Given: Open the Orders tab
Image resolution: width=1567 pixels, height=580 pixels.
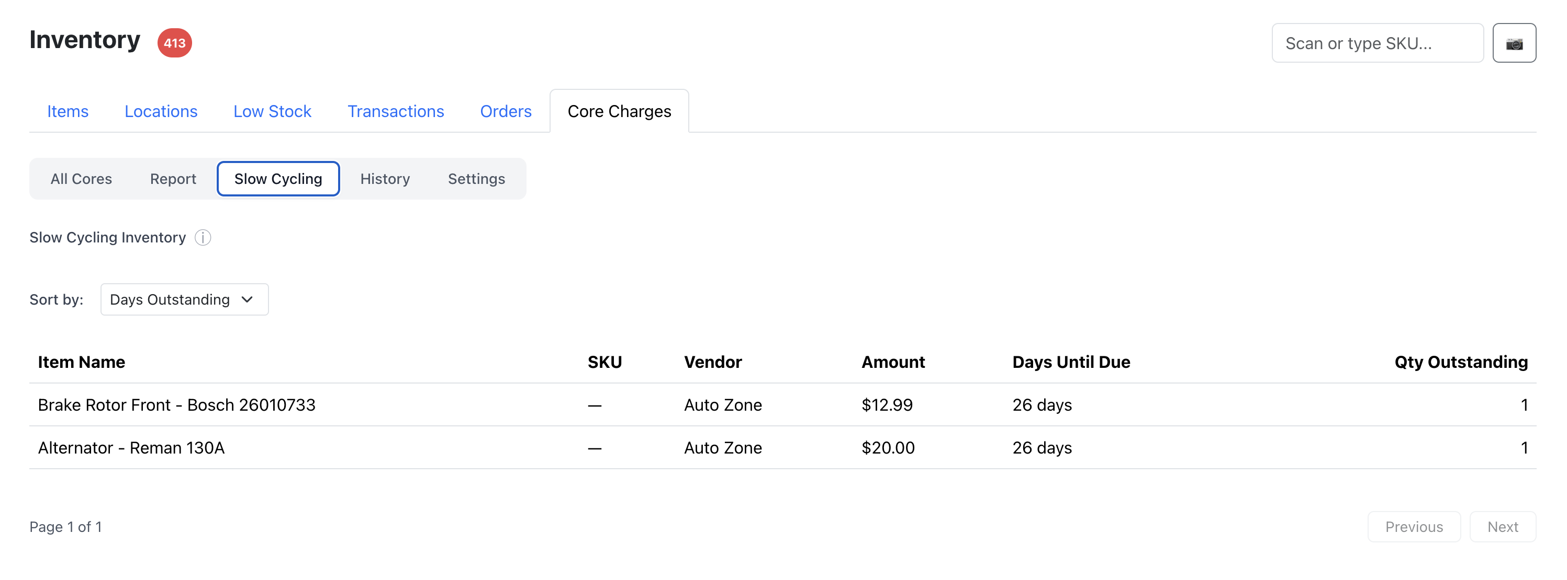Looking at the screenshot, I should [506, 111].
